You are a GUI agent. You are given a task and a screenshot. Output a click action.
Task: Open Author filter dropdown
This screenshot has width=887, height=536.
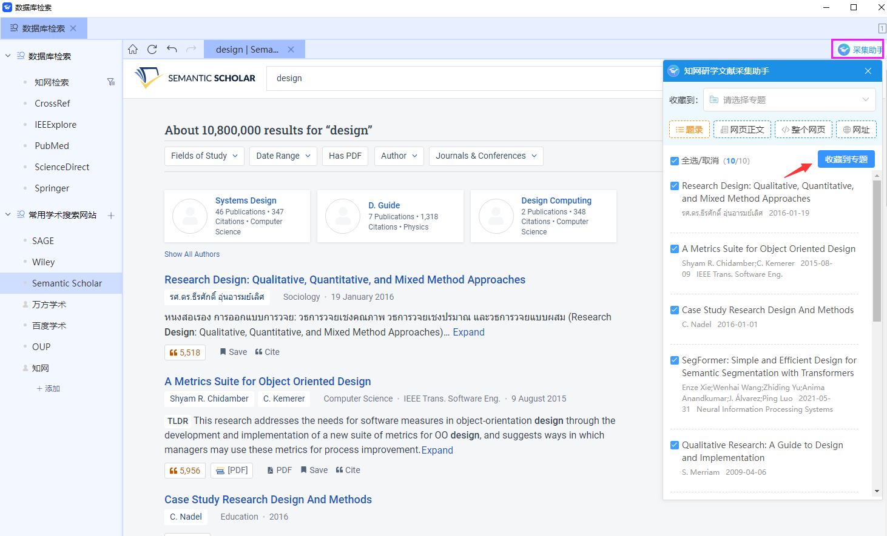(x=399, y=156)
